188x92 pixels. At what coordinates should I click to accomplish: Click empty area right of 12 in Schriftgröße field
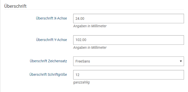[x=131, y=75]
